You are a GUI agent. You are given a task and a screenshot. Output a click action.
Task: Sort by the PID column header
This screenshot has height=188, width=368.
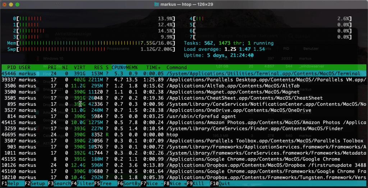[11, 67]
